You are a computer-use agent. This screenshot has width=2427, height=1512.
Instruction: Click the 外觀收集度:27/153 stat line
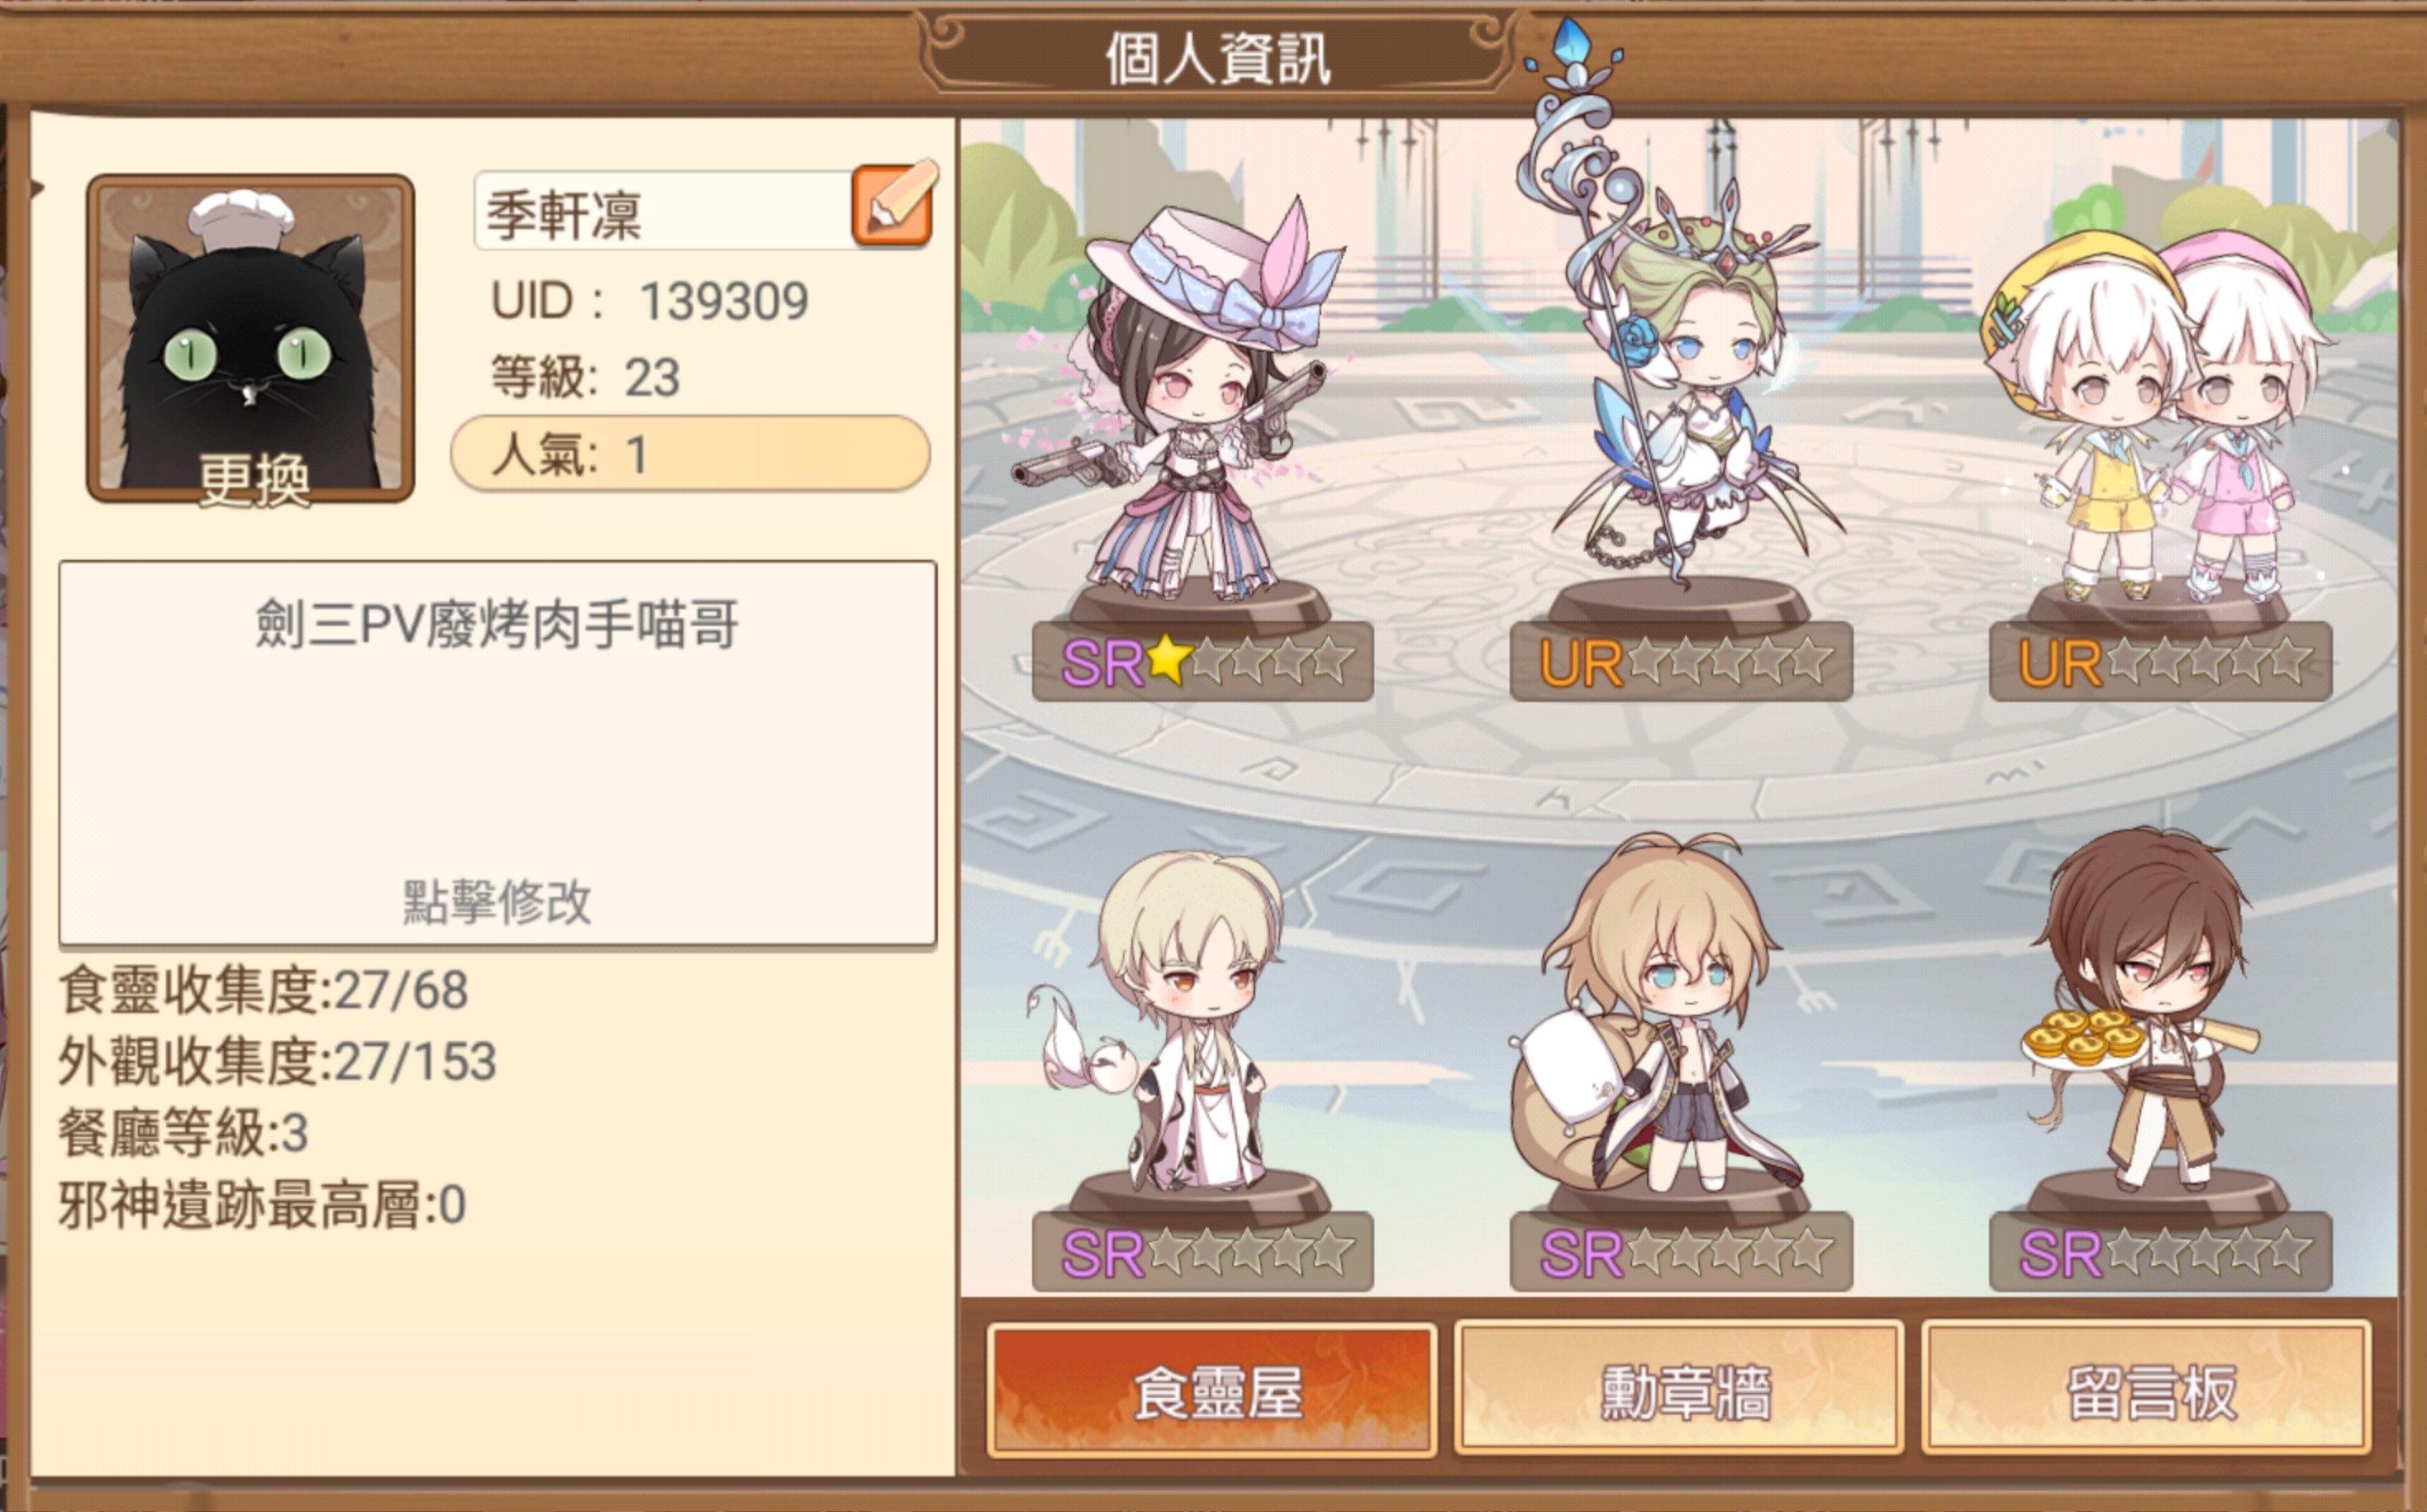click(278, 1061)
